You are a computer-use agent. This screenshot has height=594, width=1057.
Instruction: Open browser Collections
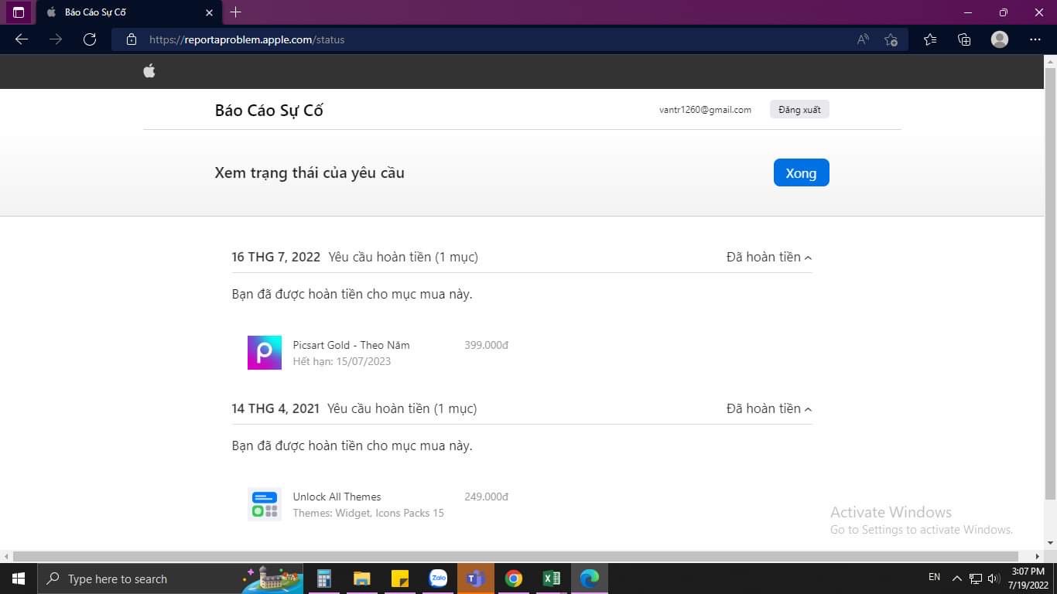pos(964,39)
